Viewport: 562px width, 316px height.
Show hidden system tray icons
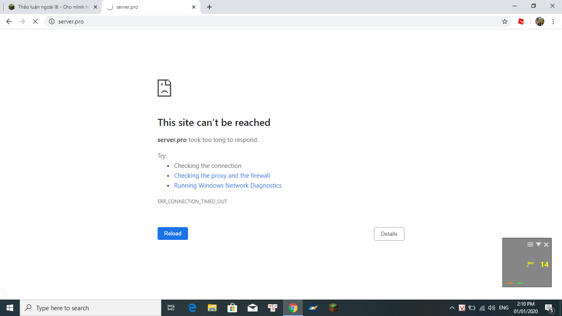(452, 308)
